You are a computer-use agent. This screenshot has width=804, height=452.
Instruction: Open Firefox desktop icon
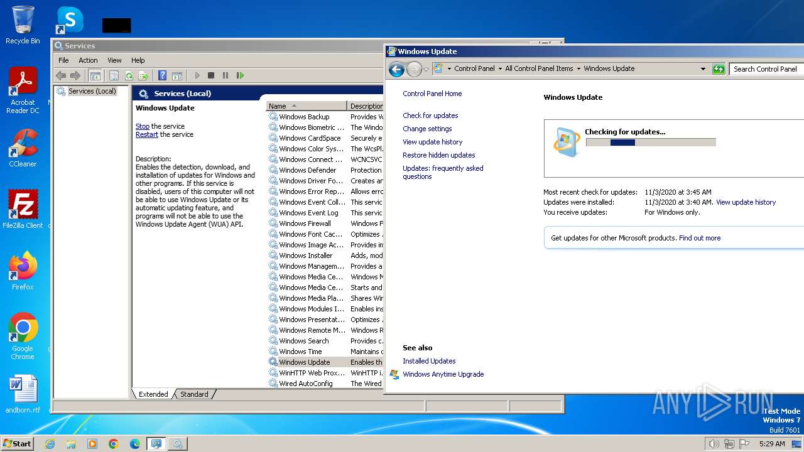pyautogui.click(x=23, y=271)
